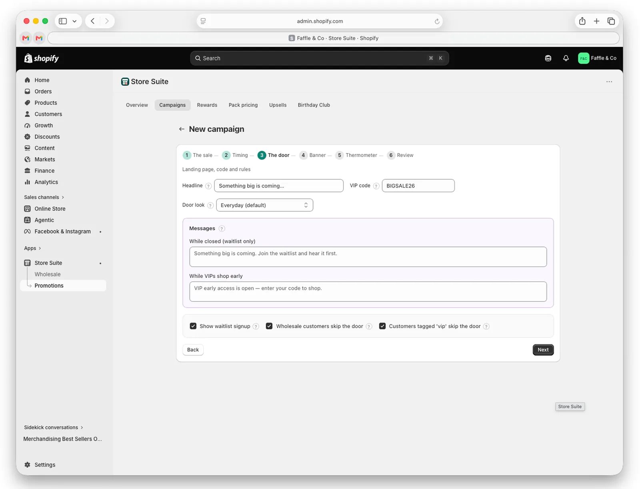Click the Back button

click(193, 350)
